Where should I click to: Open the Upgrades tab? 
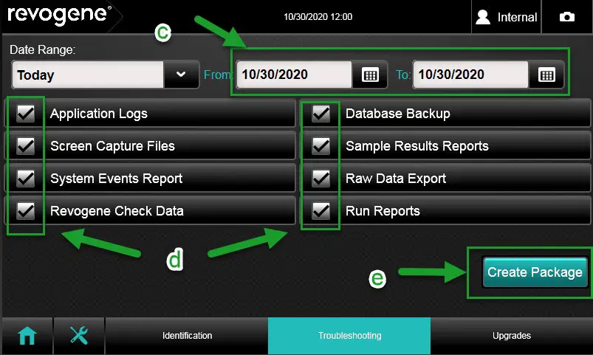(511, 336)
